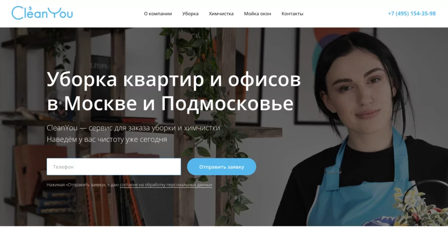The width and height of the screenshot is (448, 228).
Task: Open the Химчистка page
Action: click(221, 14)
